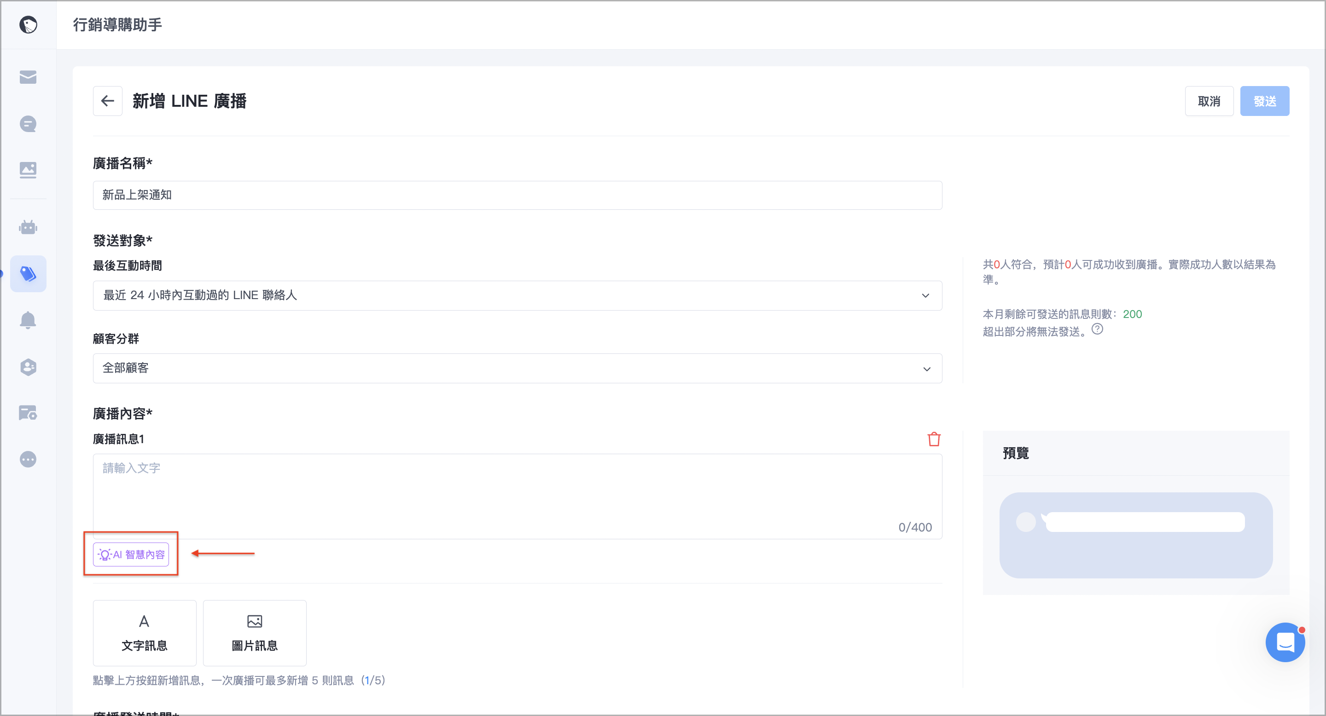
Task: Delete broadcast message 1 with trash icon
Action: [934, 439]
